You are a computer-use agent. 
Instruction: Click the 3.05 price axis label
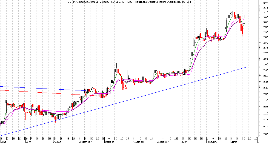266,17
